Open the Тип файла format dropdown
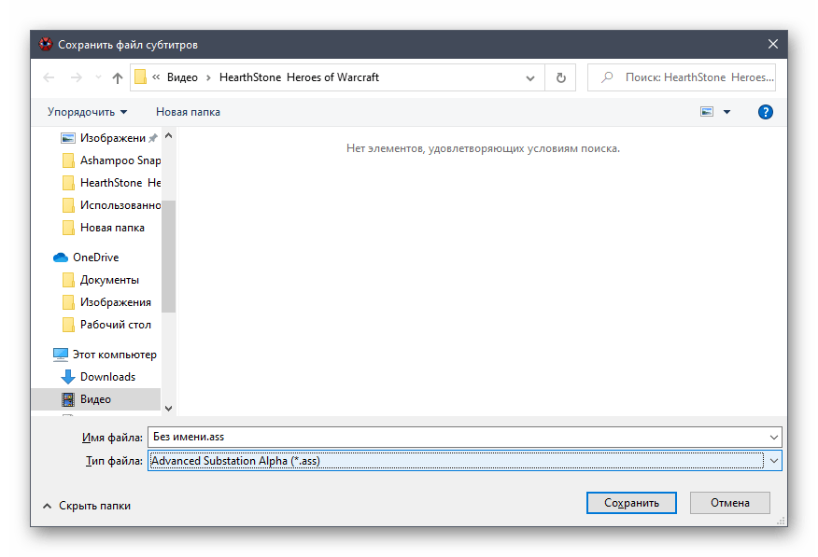Viewport: 818px width, 557px height. 464,461
